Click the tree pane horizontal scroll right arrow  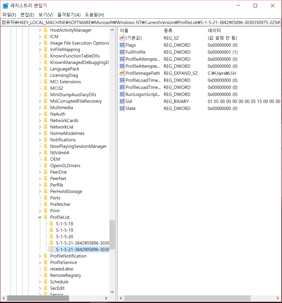pyautogui.click(x=106, y=298)
